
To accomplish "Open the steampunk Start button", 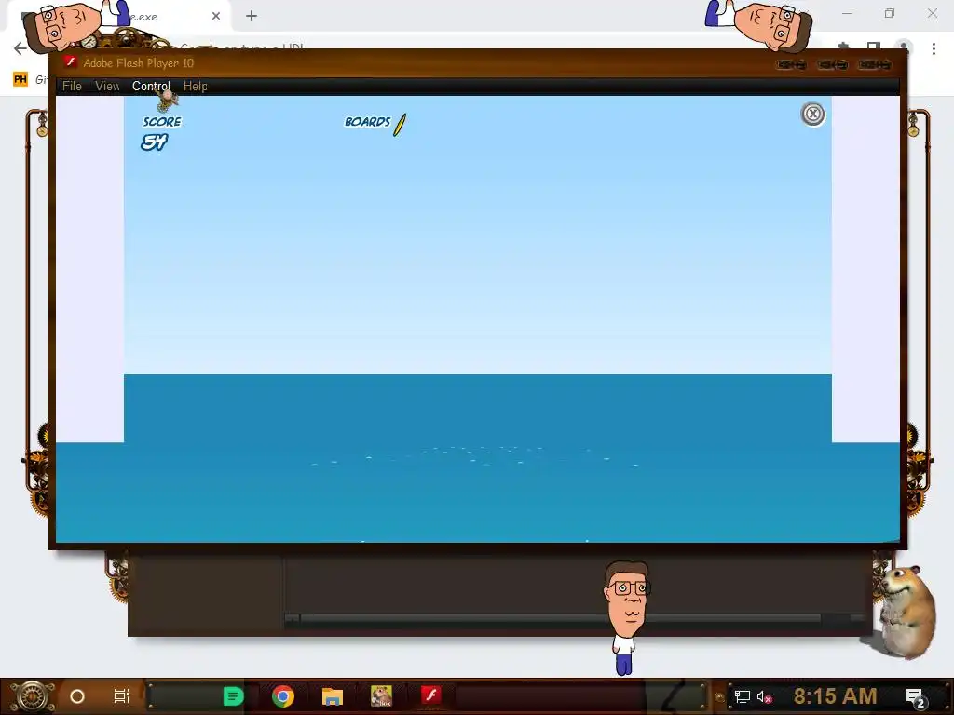I will click(x=33, y=696).
